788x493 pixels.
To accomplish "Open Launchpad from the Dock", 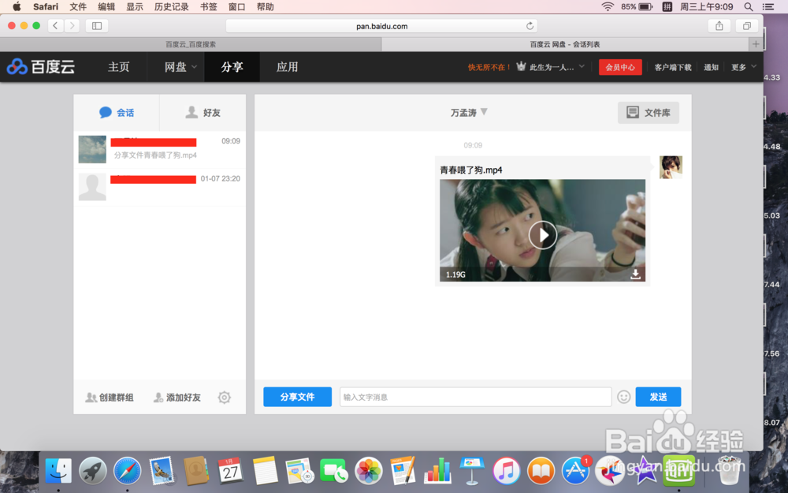I will click(x=93, y=471).
